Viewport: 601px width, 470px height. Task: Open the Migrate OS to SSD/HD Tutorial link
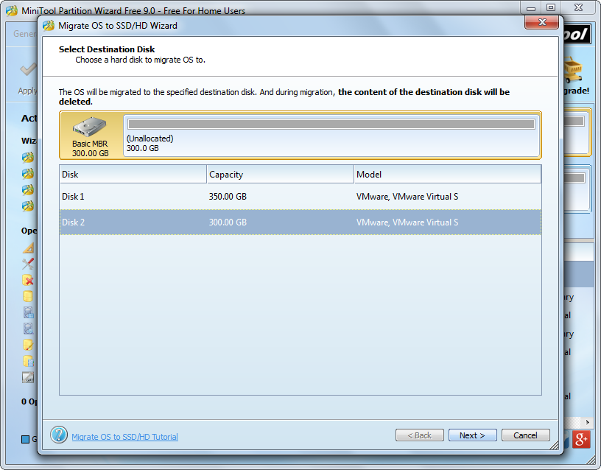pos(124,437)
